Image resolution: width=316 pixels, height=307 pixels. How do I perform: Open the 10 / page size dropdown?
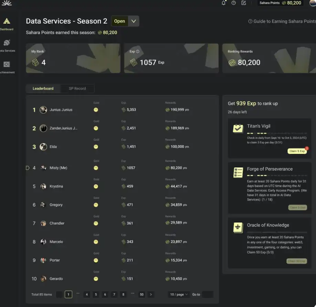179,295
